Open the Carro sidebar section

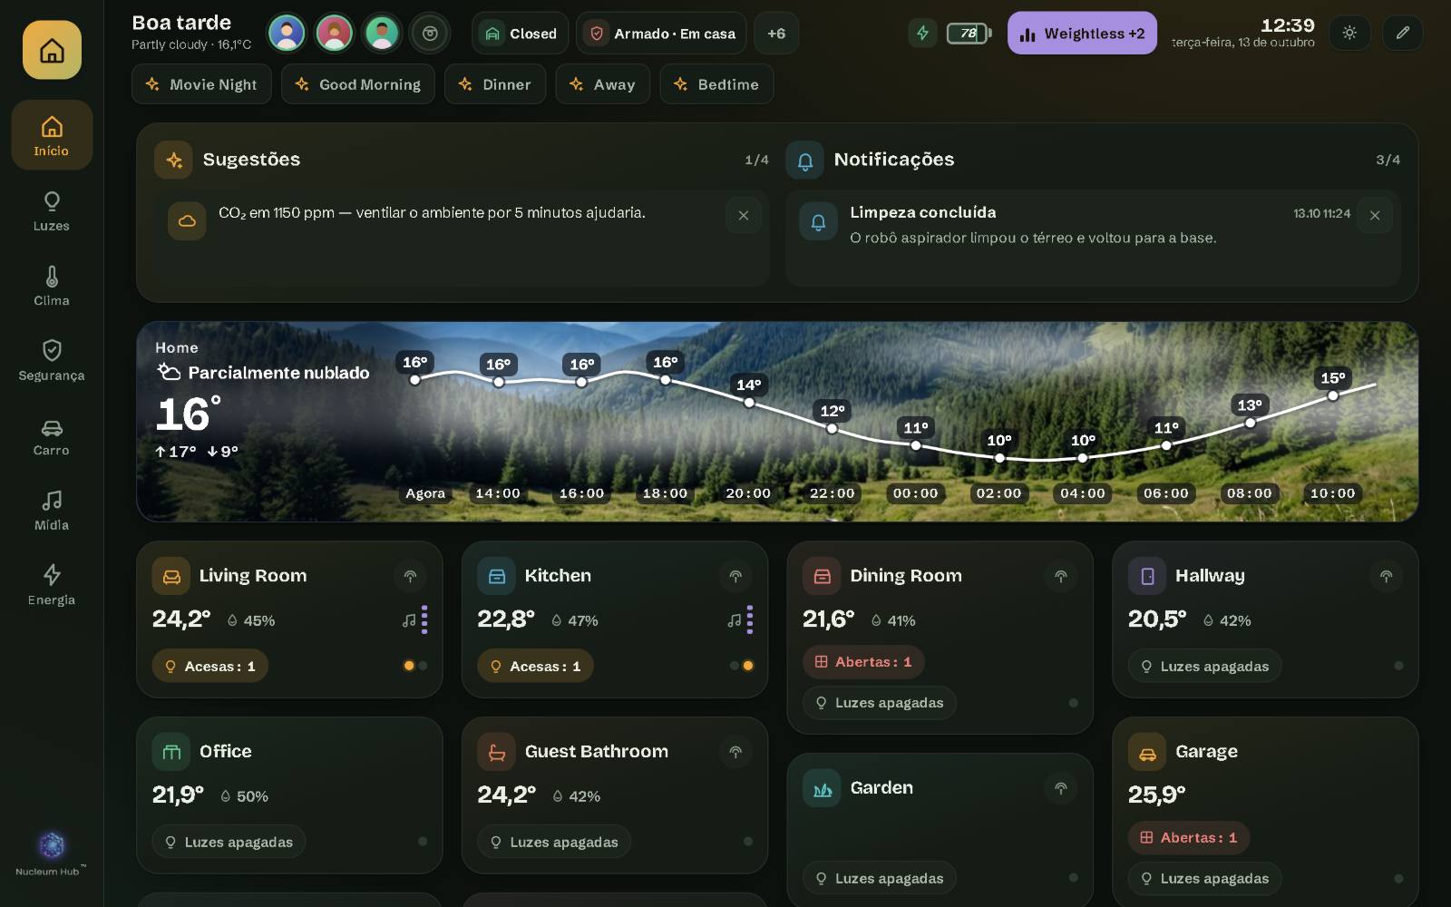click(52, 436)
